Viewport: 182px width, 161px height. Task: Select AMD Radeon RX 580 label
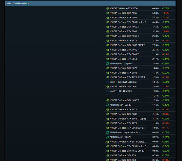click(x=121, y=105)
